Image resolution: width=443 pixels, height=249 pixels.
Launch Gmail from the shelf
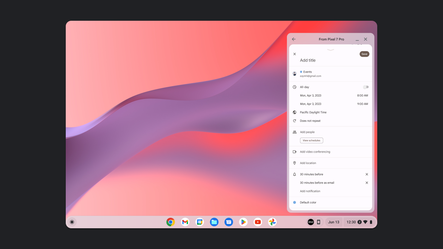coord(185,222)
